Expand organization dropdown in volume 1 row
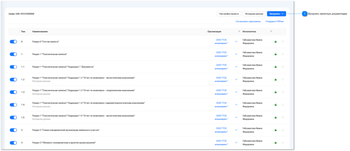The image size is (350, 151). pos(236,54)
